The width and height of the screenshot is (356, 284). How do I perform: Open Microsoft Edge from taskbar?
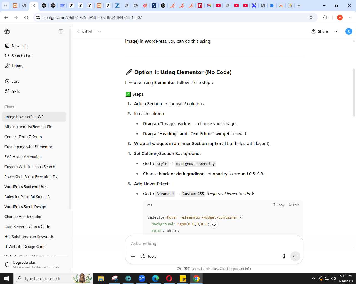[155, 278]
